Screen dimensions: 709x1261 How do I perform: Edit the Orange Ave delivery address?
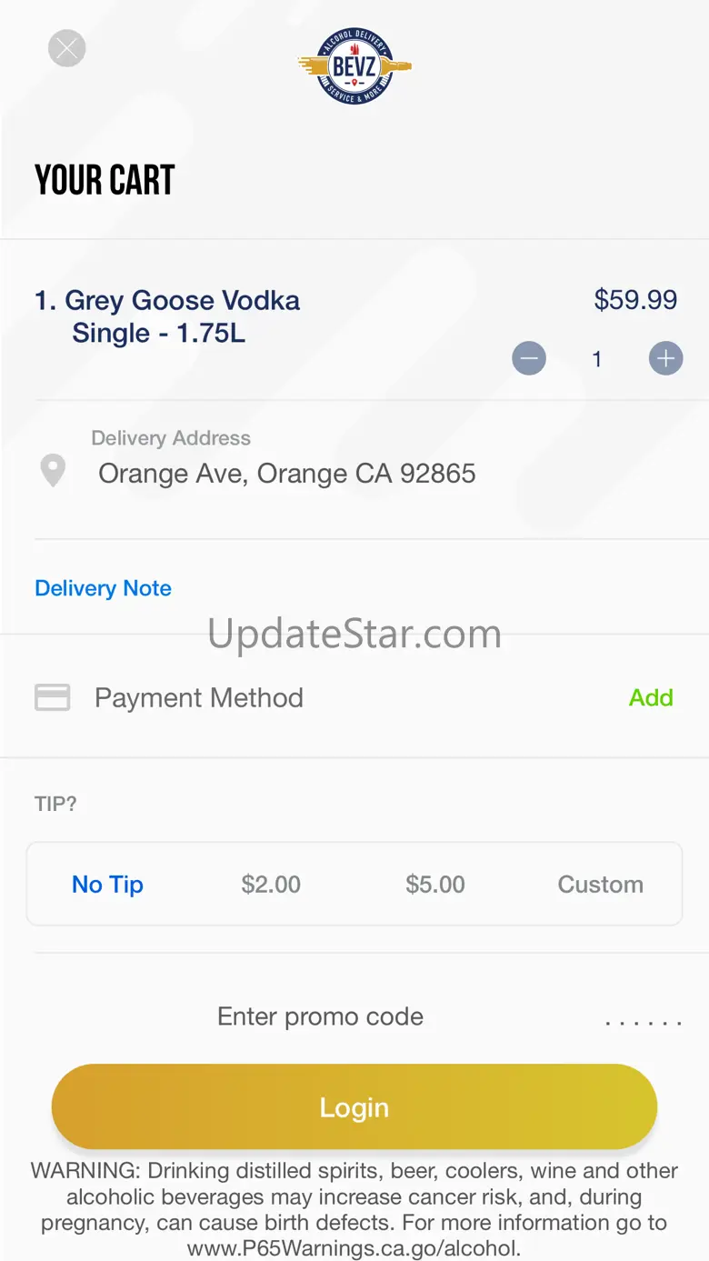click(286, 474)
